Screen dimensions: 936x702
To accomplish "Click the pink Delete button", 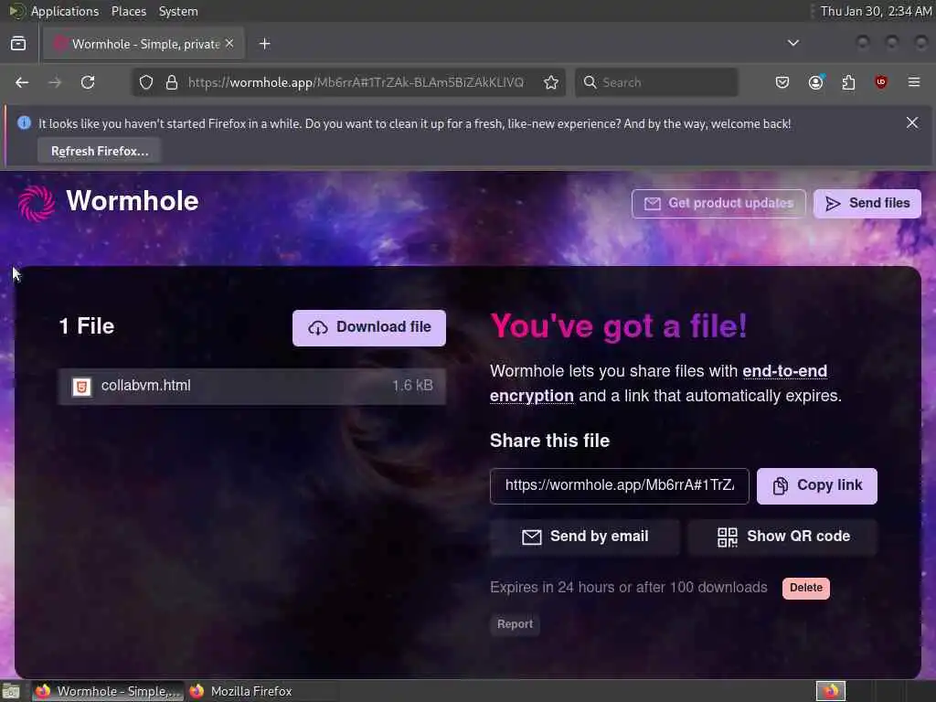I will pos(806,588).
